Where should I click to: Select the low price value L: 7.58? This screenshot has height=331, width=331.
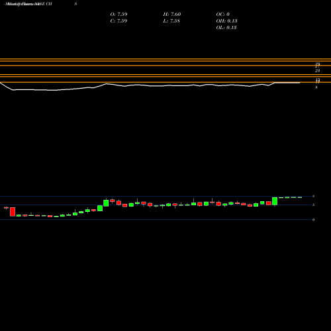point(171,21)
